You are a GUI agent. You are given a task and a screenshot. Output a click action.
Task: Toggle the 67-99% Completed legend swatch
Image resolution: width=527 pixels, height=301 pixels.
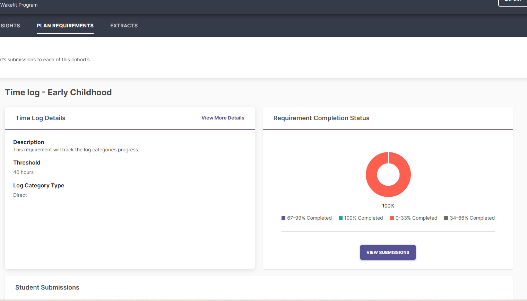(283, 218)
